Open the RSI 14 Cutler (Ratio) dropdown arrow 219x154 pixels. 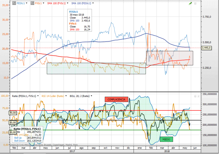pos(66,96)
